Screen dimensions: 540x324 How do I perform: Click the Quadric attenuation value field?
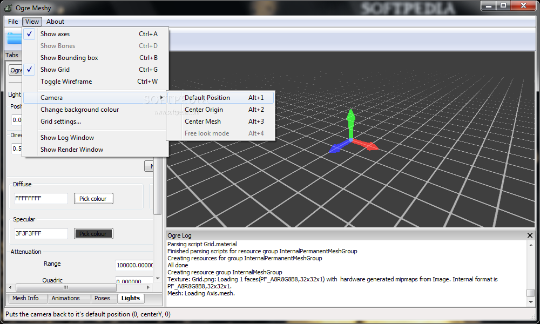click(134, 280)
